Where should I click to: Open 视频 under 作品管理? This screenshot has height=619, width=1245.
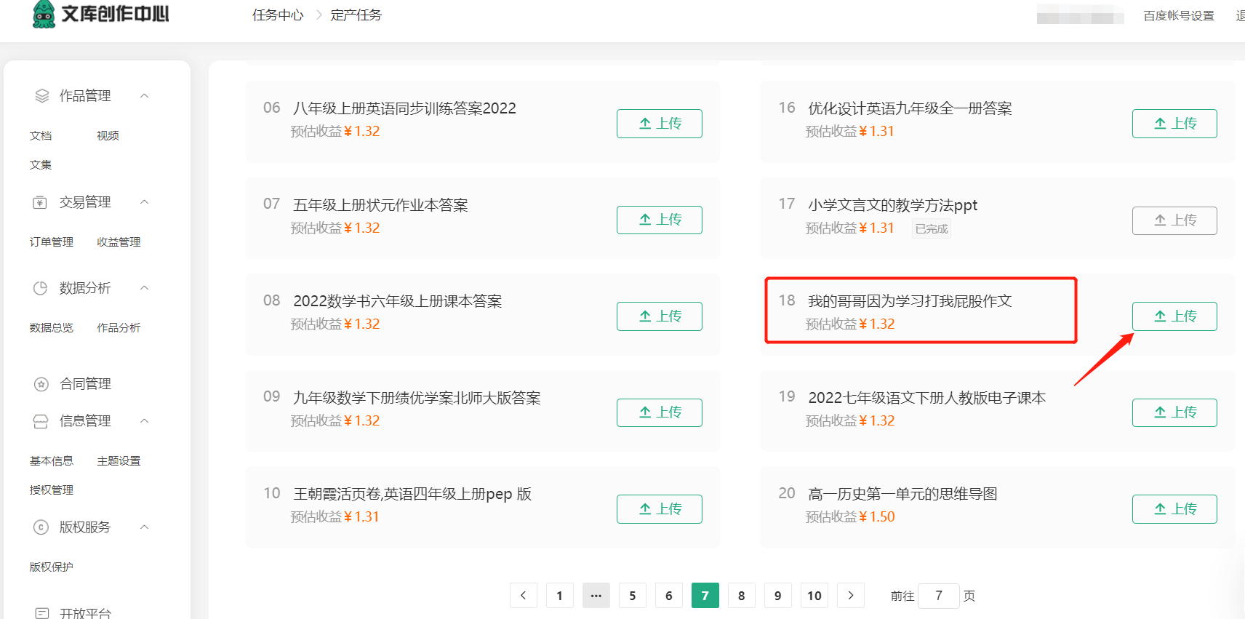click(108, 135)
